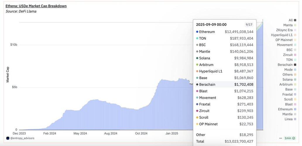
Task: Toggle TON legend entry on right side
Action: pos(291,60)
